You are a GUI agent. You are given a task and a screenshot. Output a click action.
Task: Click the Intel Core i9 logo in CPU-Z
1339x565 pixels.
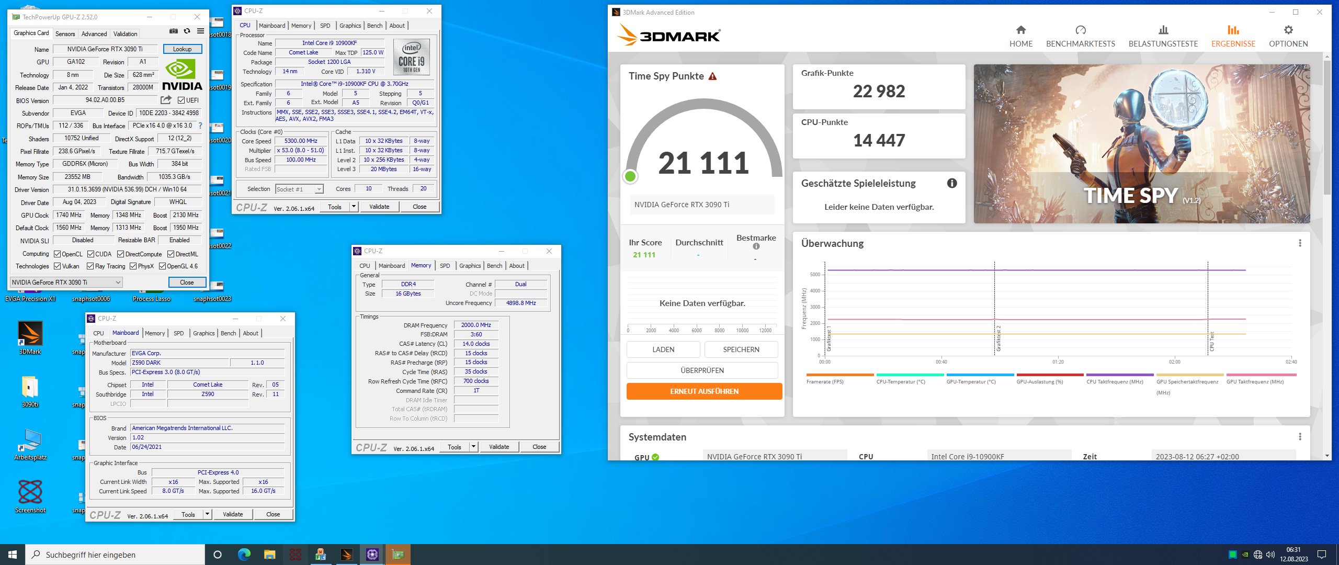412,56
